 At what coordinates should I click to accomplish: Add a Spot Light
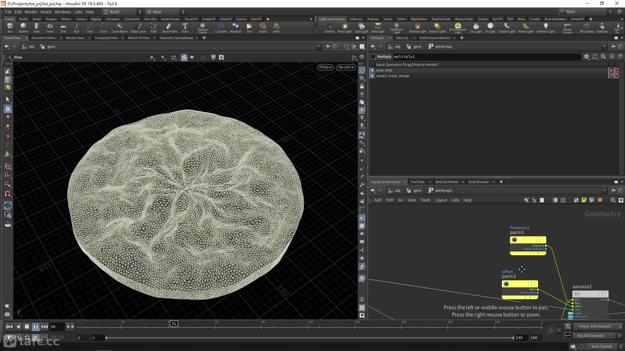click(361, 28)
